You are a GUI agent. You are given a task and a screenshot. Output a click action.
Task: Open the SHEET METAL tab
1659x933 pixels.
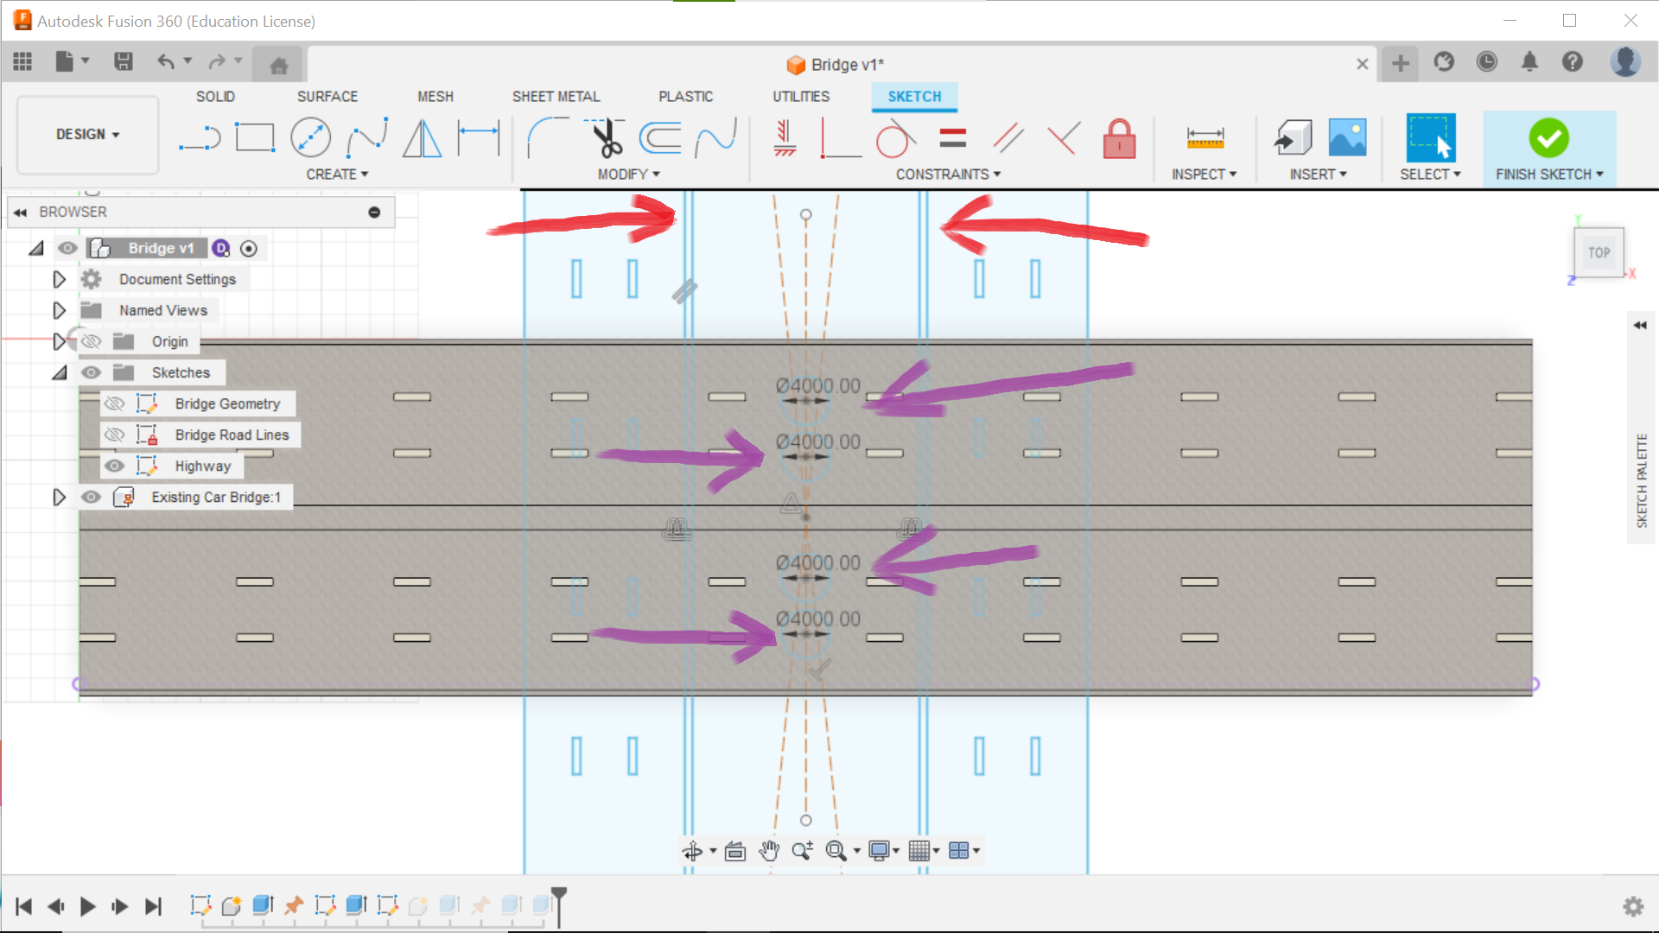click(556, 97)
